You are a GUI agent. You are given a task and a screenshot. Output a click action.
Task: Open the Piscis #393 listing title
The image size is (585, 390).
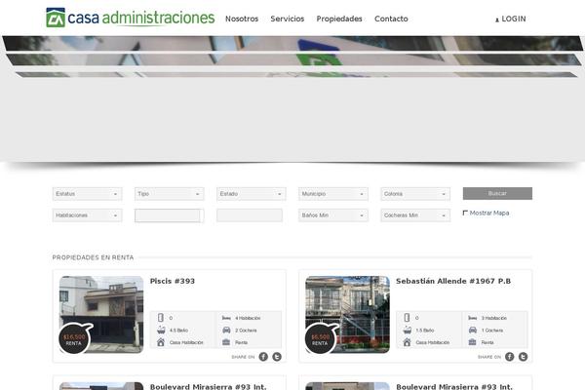[173, 281]
